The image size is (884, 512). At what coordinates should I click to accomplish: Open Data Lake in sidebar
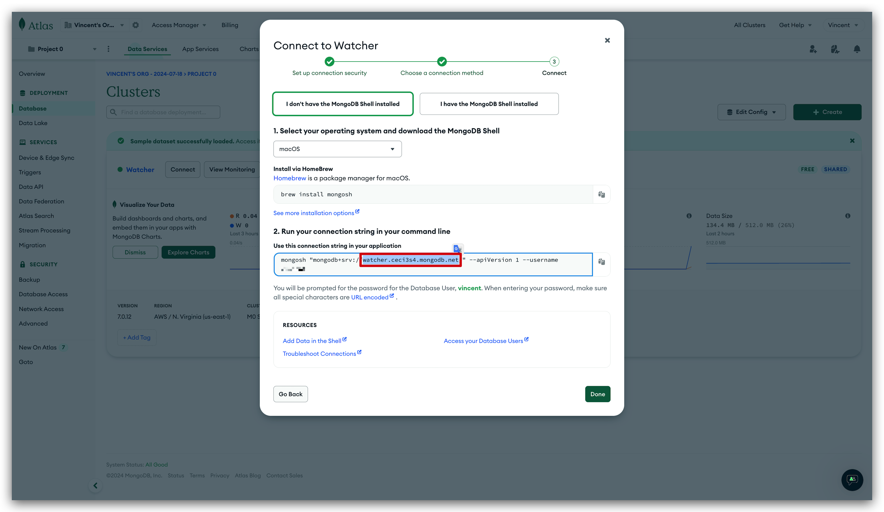coord(33,123)
